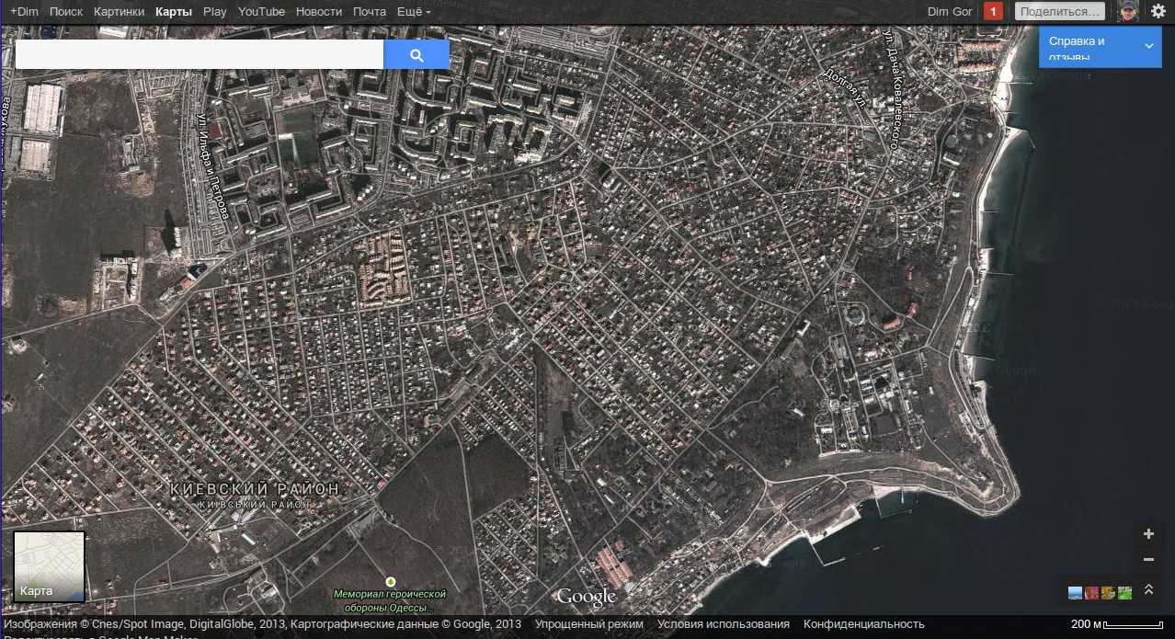Click the blue search magnifier button

coord(416,55)
